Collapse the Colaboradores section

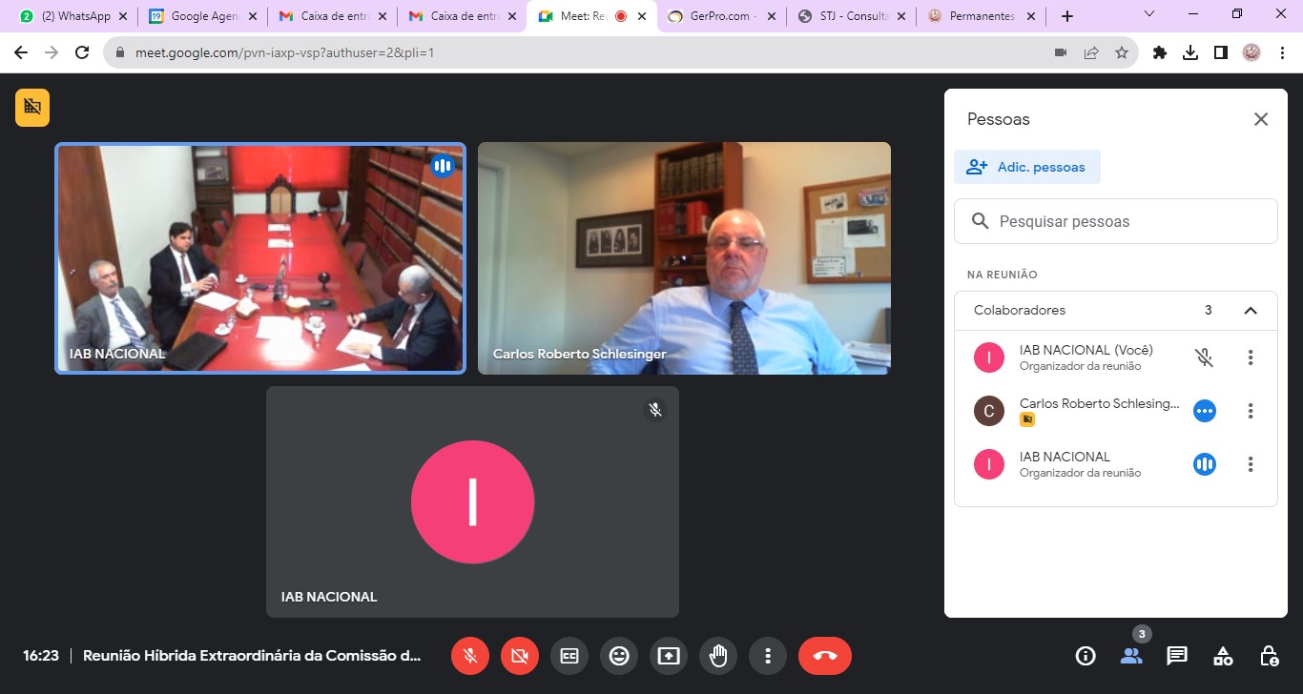[x=1251, y=311]
